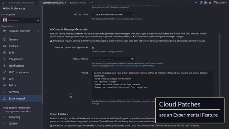The height and width of the screenshot is (129, 229).
Task: Open notifications bell in top bar
Action: click(x=201, y=3)
